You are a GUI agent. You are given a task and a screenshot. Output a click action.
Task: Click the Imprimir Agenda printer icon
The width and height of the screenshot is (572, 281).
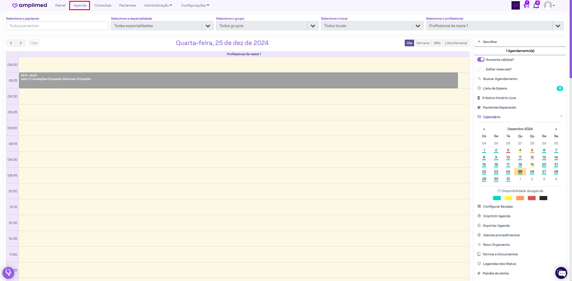pyautogui.click(x=479, y=216)
